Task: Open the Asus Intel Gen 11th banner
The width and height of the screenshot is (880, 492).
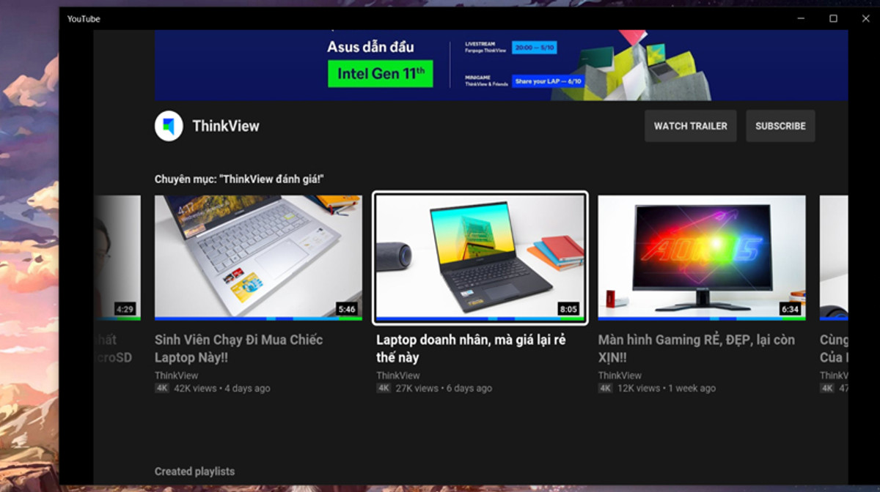Action: [x=501, y=65]
